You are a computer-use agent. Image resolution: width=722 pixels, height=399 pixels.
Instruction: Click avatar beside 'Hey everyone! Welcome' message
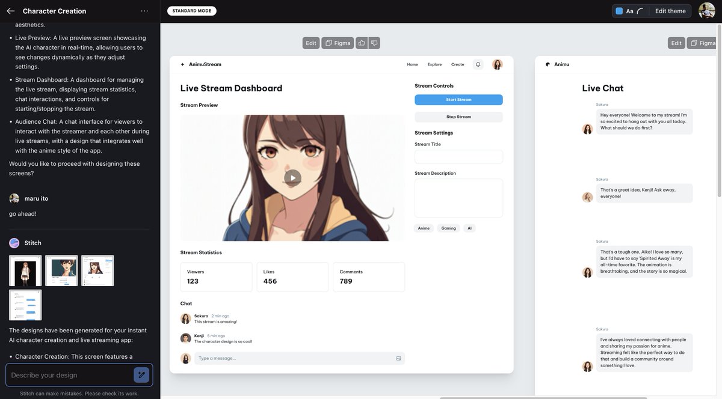click(588, 129)
